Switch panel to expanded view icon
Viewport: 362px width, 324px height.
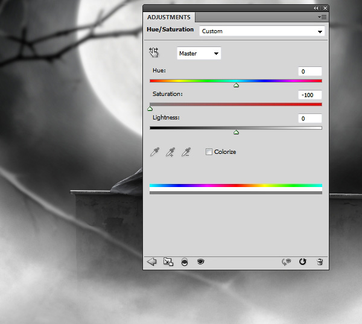(168, 262)
